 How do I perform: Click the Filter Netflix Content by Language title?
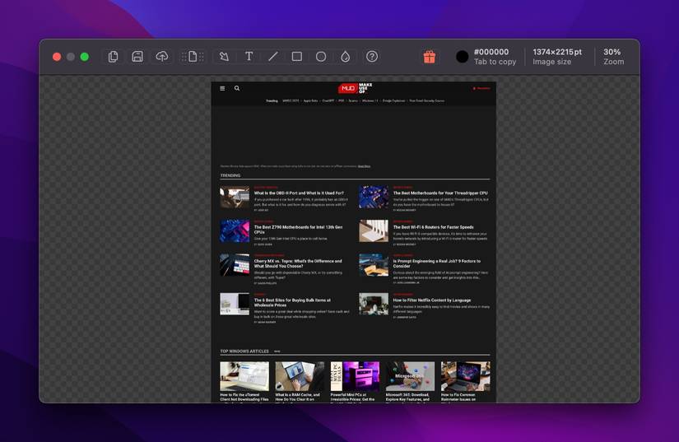[432, 300]
